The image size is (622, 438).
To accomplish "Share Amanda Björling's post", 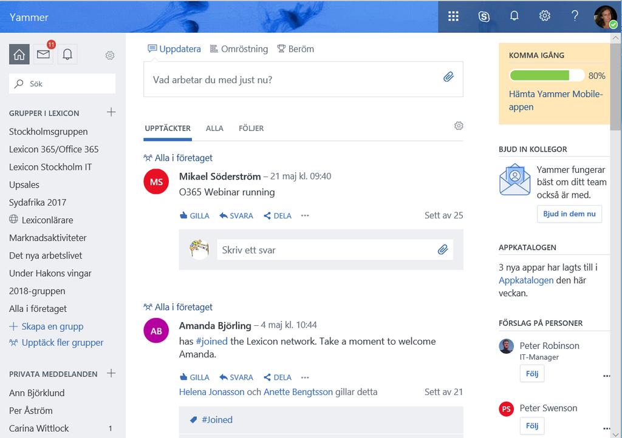I will coord(278,377).
